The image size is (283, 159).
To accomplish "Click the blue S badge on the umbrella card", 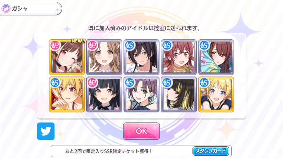I will coord(204,45).
